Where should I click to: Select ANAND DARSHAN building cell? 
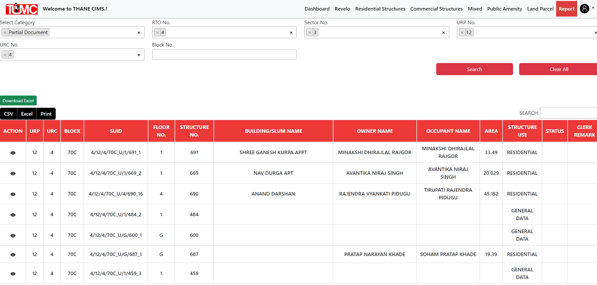273,194
